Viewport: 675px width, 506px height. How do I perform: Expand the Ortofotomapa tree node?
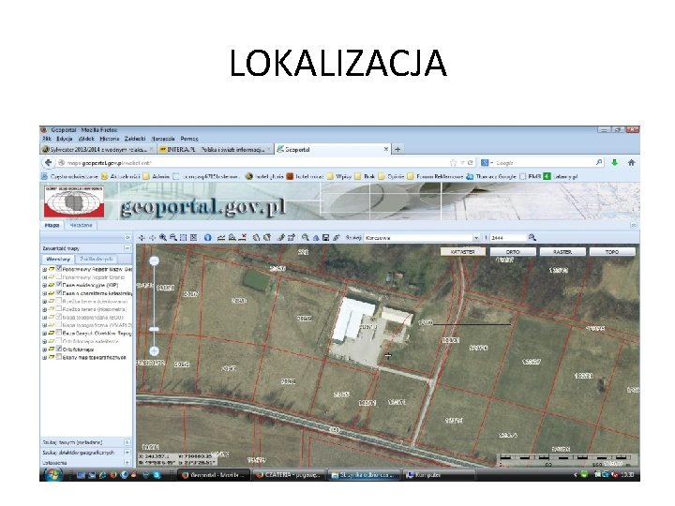(x=44, y=350)
